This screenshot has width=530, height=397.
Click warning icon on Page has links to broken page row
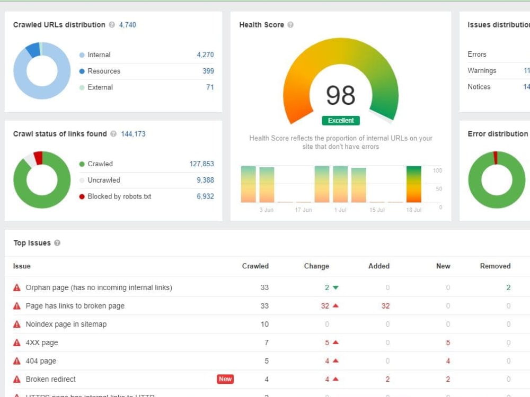click(17, 305)
